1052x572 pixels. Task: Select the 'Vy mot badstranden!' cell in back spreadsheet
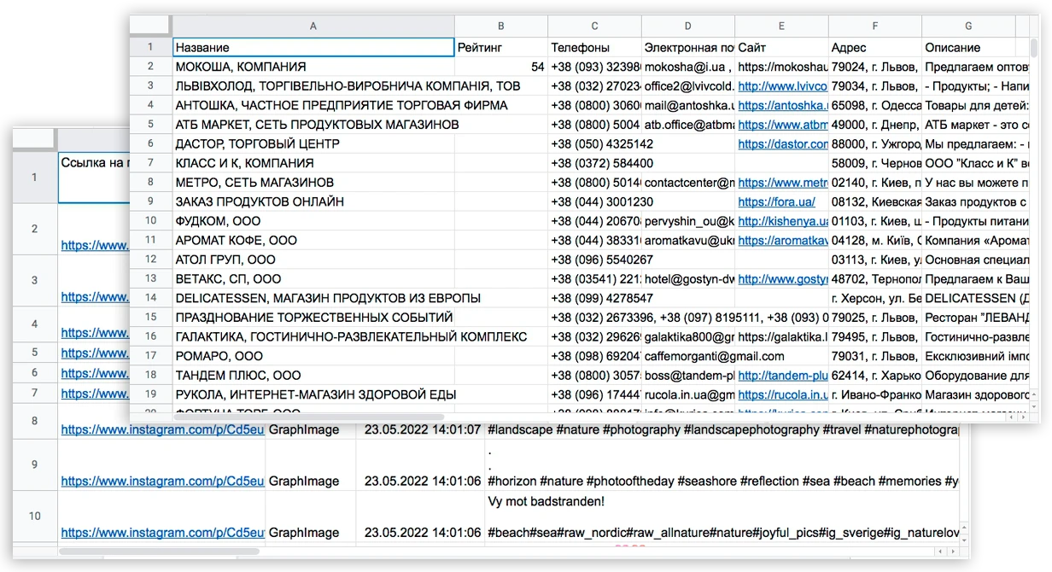[722, 517]
